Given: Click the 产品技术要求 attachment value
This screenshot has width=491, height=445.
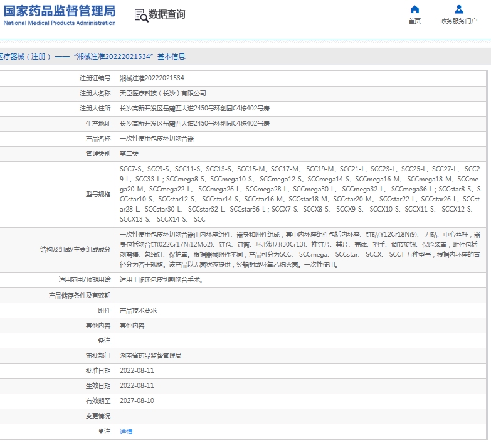Looking at the screenshot, I should [138, 311].
